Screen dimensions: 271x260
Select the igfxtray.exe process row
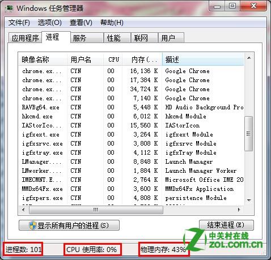point(131,152)
